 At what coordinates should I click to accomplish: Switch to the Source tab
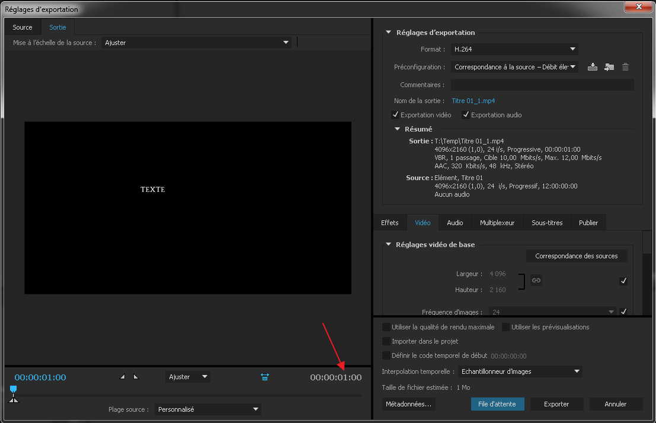click(23, 27)
